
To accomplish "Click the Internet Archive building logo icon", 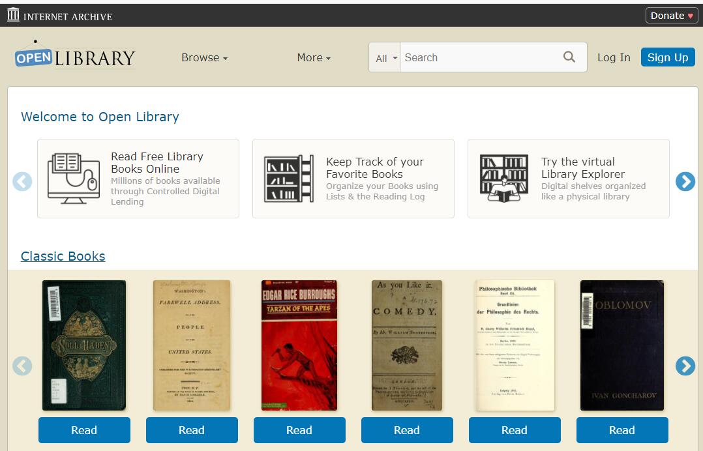I will tap(14, 15).
